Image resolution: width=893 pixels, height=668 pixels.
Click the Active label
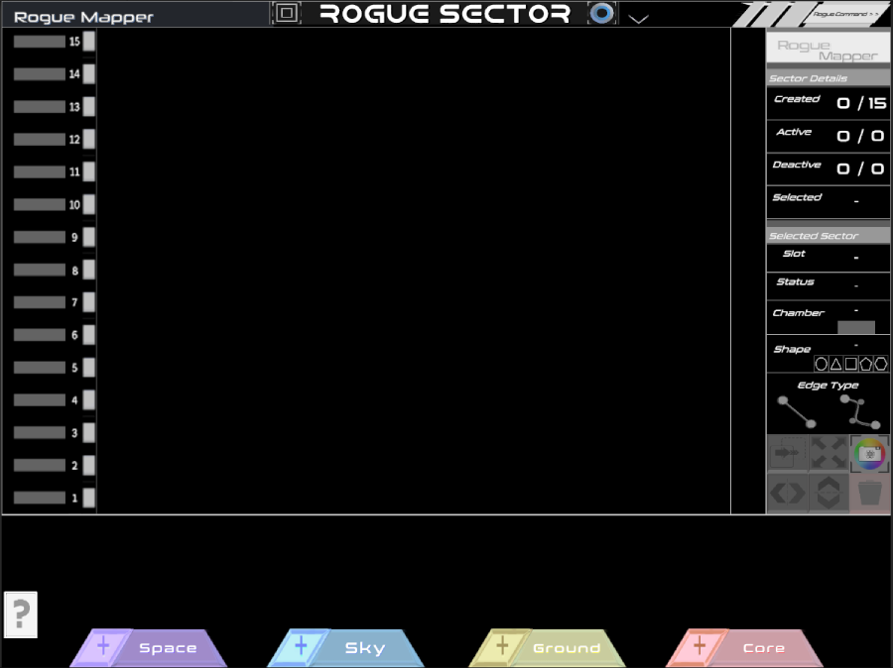794,132
